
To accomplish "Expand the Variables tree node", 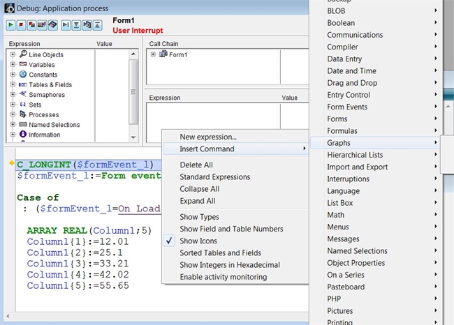I will 13,65.
